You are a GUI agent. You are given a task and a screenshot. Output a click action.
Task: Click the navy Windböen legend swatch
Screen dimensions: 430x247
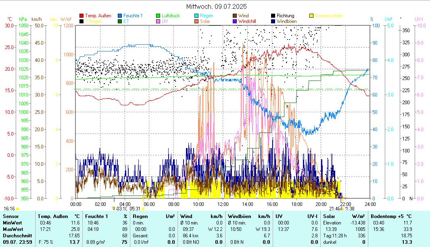tap(273, 21)
